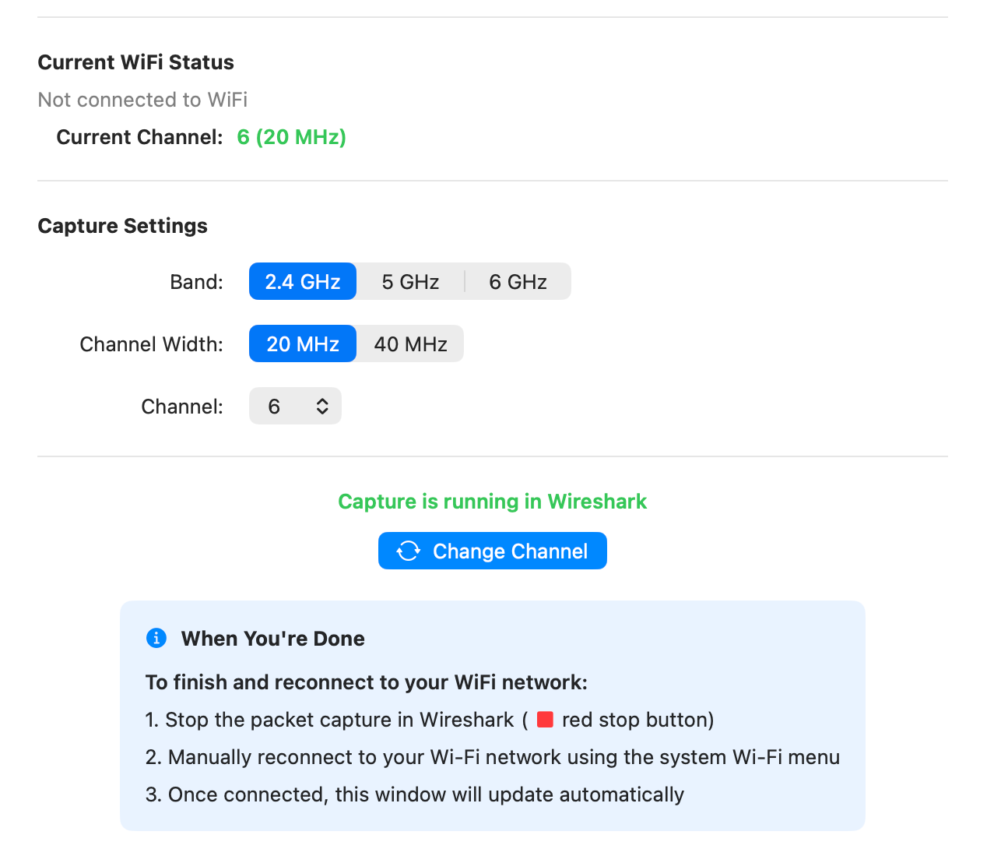Switch the band to 5 GHz
The width and height of the screenshot is (987, 863).
pos(410,281)
